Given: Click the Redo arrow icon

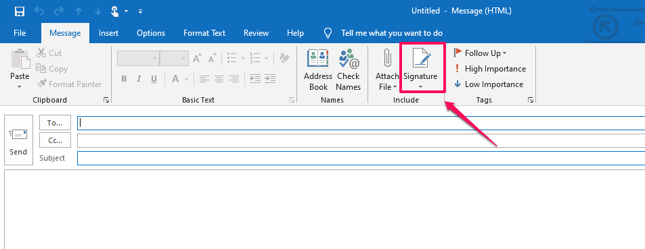Looking at the screenshot, I should click(59, 11).
